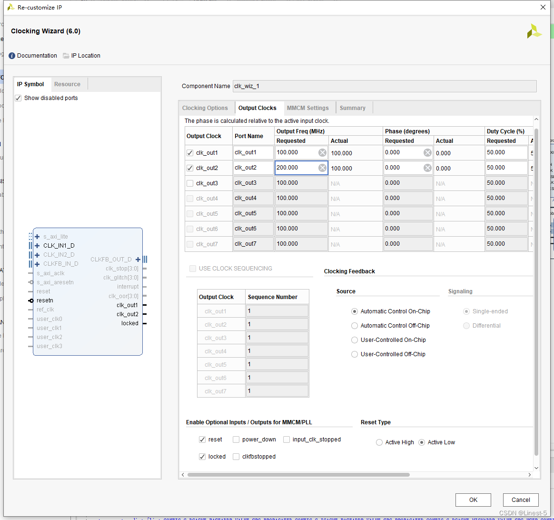554x520 pixels.
Task: Enable the power_down optional input
Action: [236, 440]
